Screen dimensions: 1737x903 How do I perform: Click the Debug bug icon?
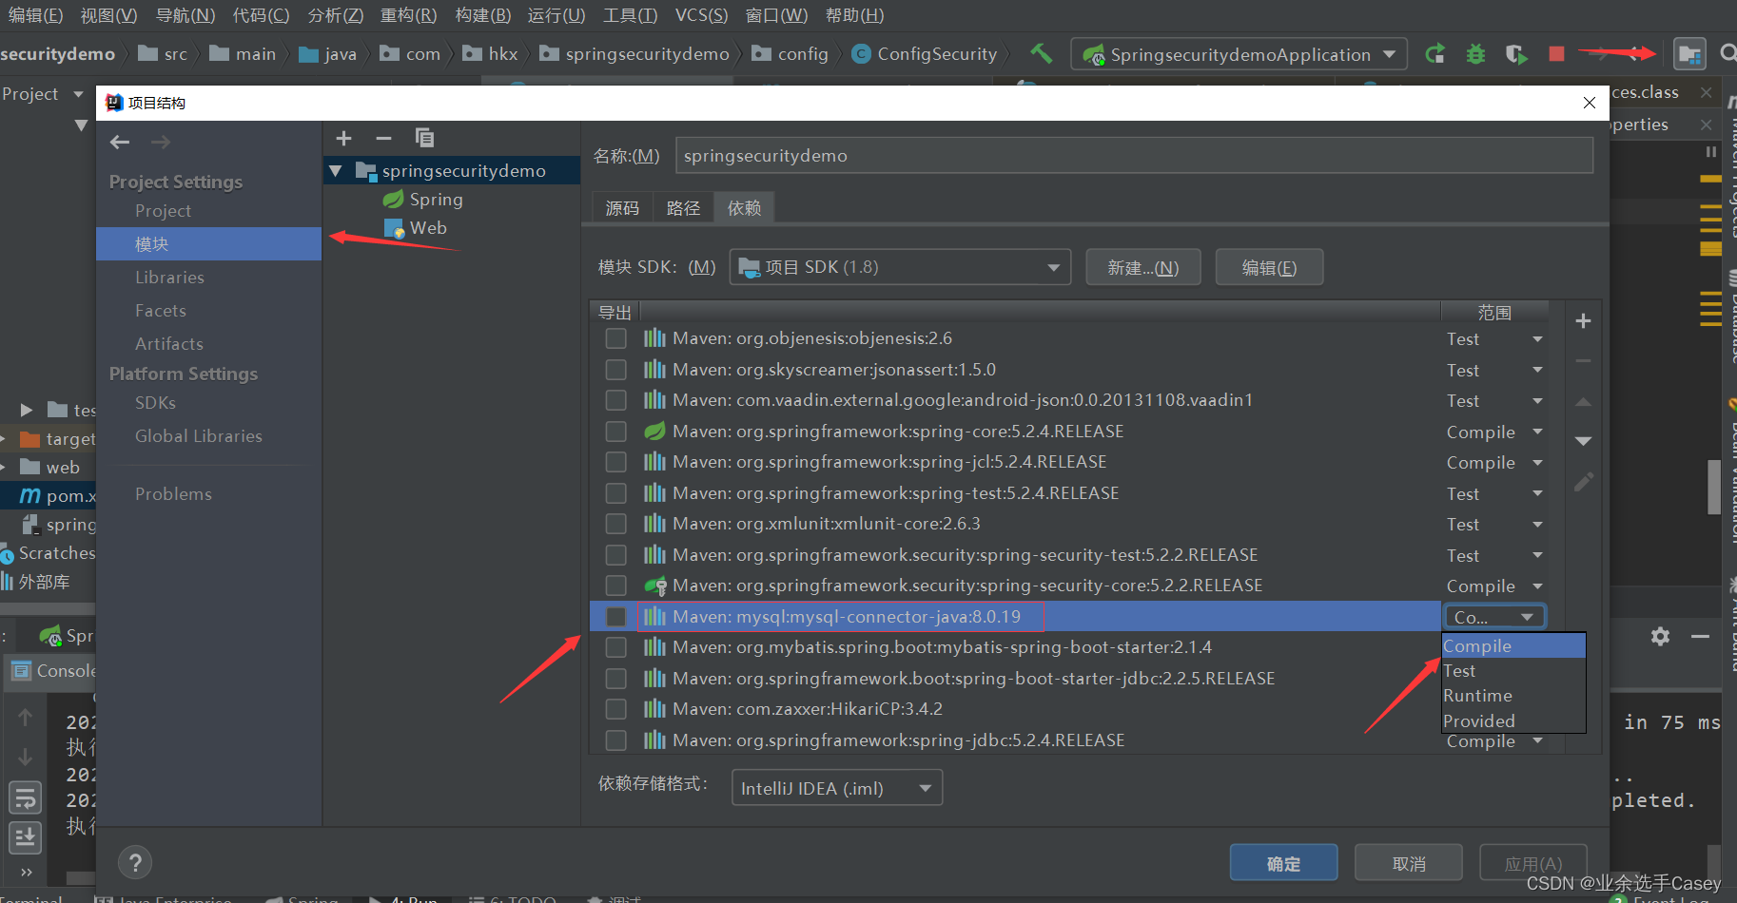pos(1475,54)
